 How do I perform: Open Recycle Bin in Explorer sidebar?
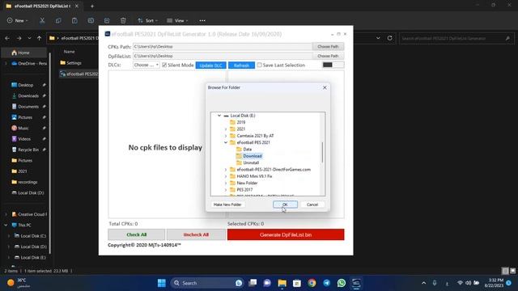click(x=28, y=150)
